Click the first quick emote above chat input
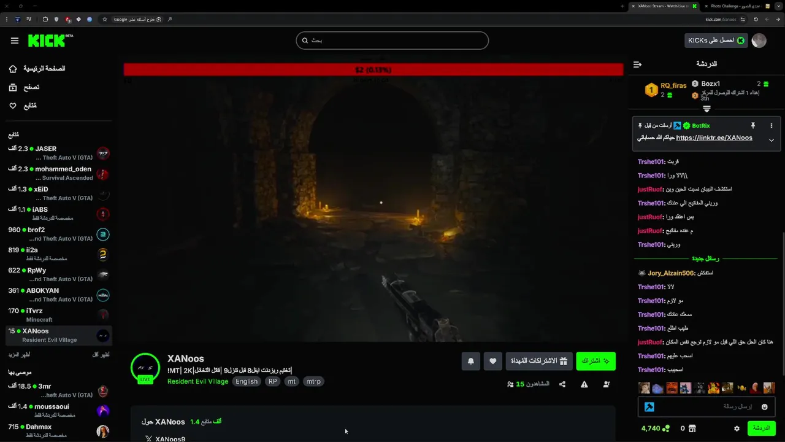The image size is (785, 442). coord(644,388)
